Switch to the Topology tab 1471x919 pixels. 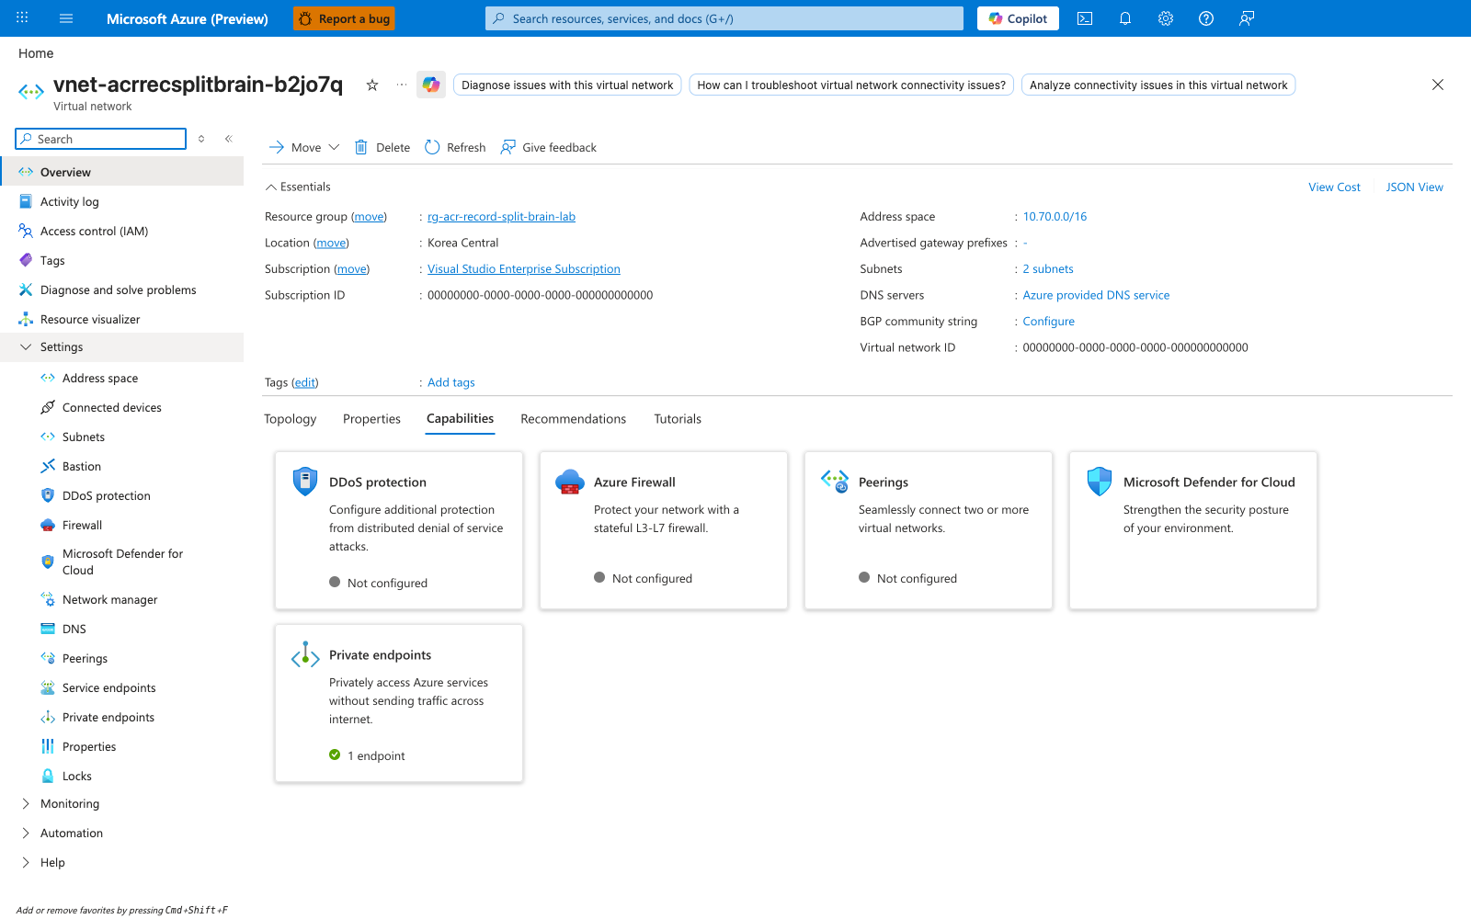(291, 419)
